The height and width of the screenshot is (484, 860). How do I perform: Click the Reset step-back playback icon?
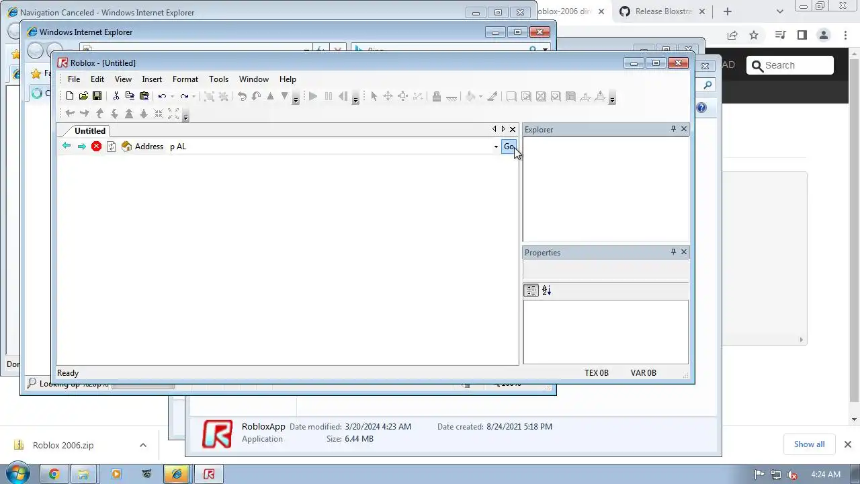coord(343,96)
